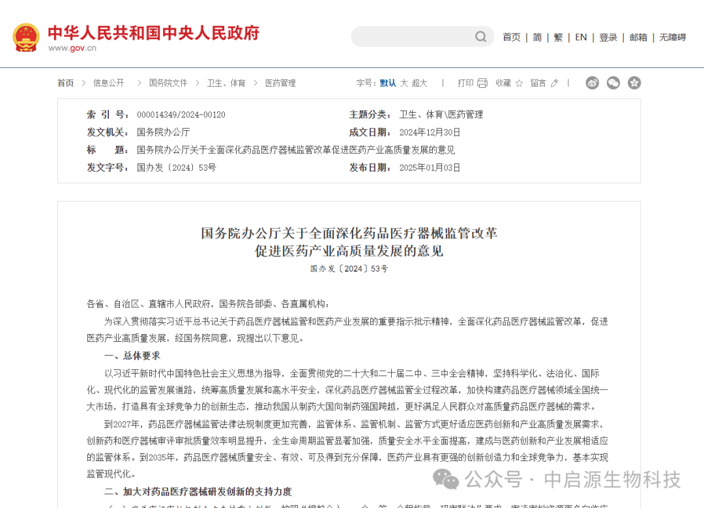Set font size to 超大
Viewport: 704px width, 508px height.
pyautogui.click(x=420, y=83)
